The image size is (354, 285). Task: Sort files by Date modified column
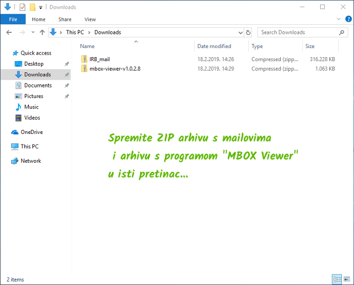pyautogui.click(x=214, y=46)
